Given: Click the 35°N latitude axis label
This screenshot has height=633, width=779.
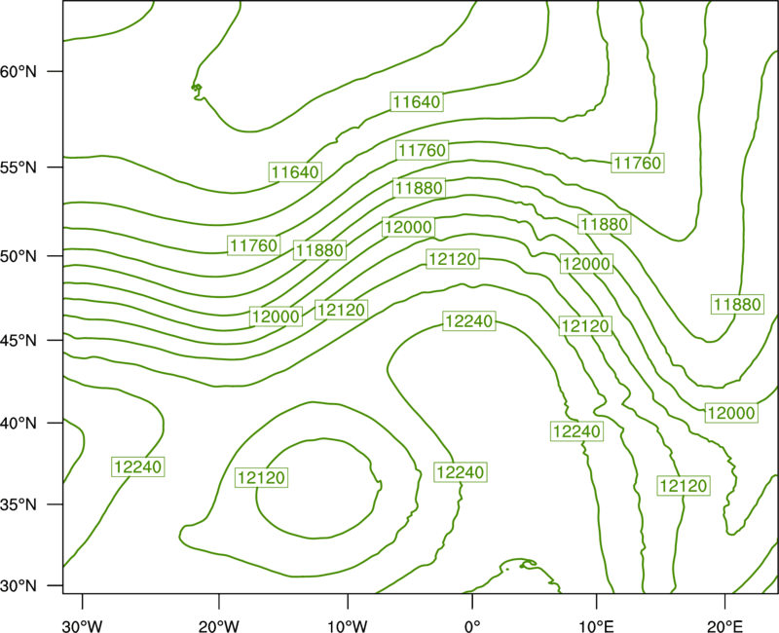Looking at the screenshot, I should pos(19,504).
